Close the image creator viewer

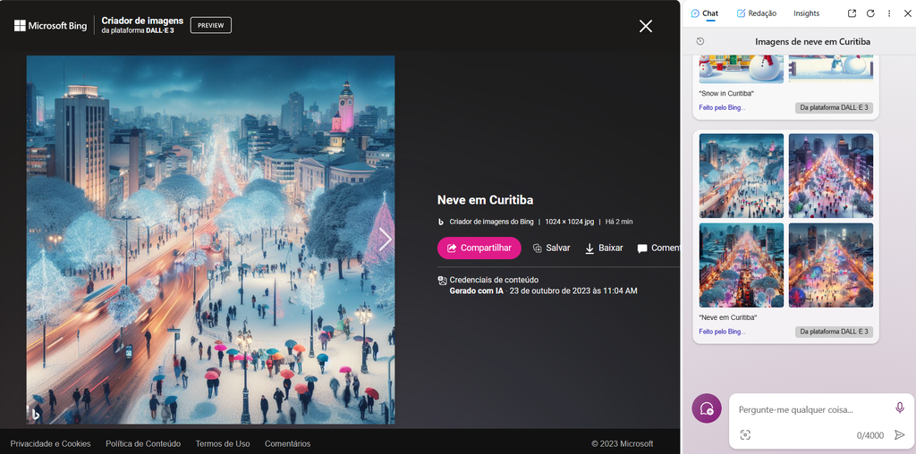click(x=646, y=26)
